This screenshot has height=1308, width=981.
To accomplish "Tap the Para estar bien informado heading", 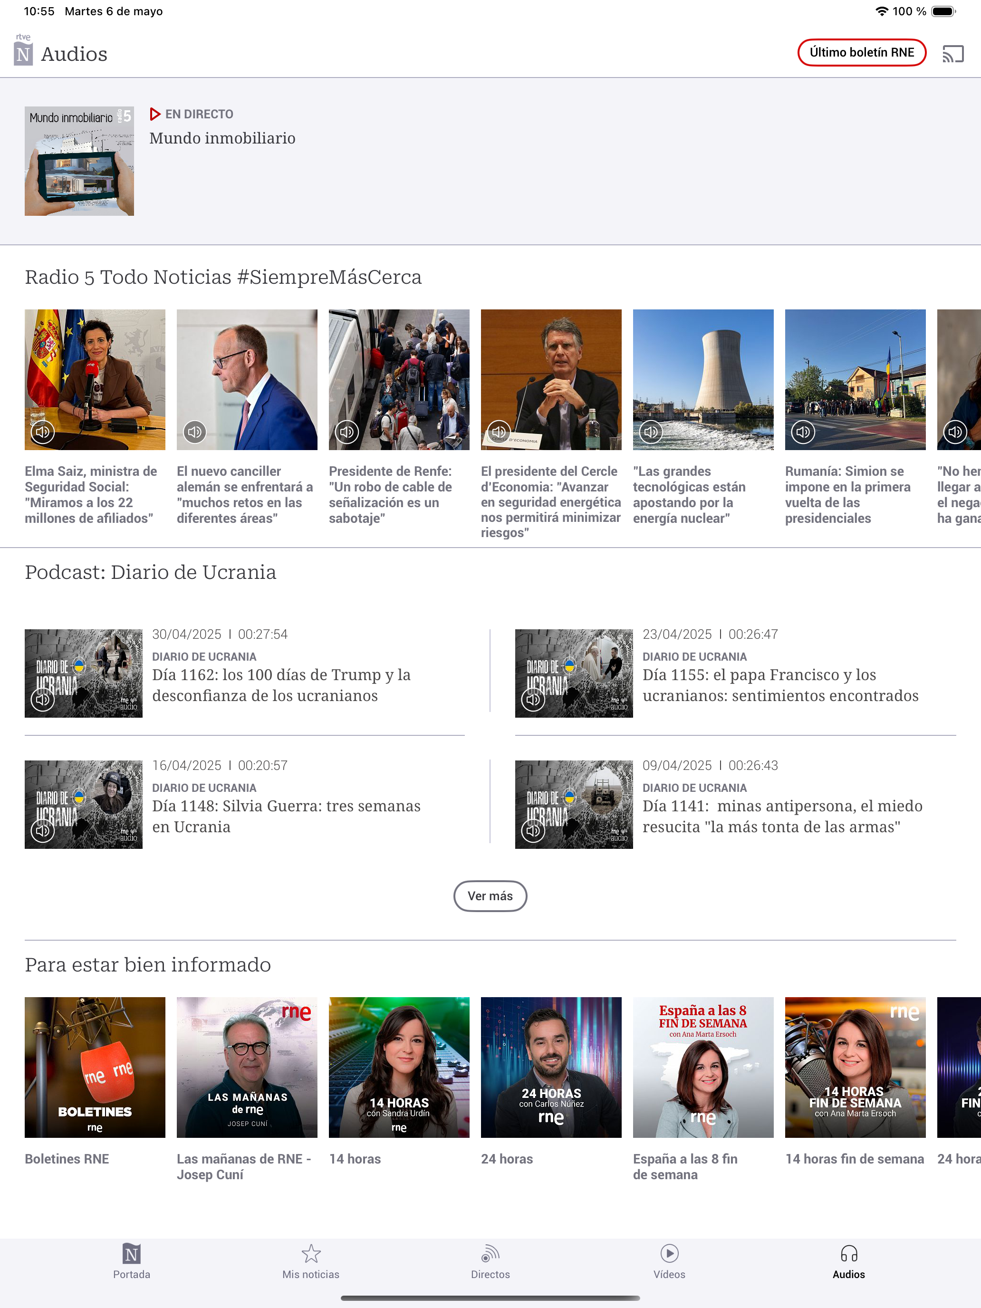I will tap(148, 964).
